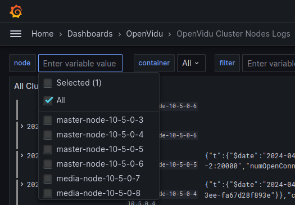Go to the Home breadcrumb
295x205 pixels.
coord(42,34)
